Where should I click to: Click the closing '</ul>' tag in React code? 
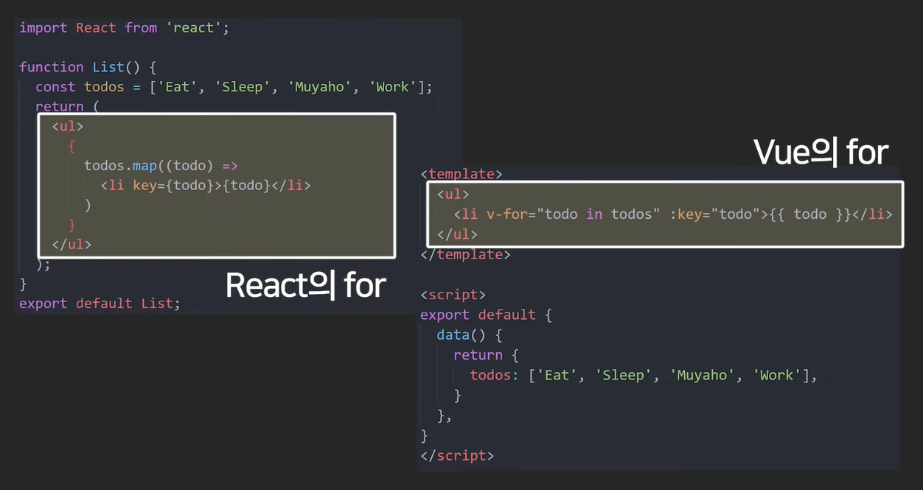72,244
